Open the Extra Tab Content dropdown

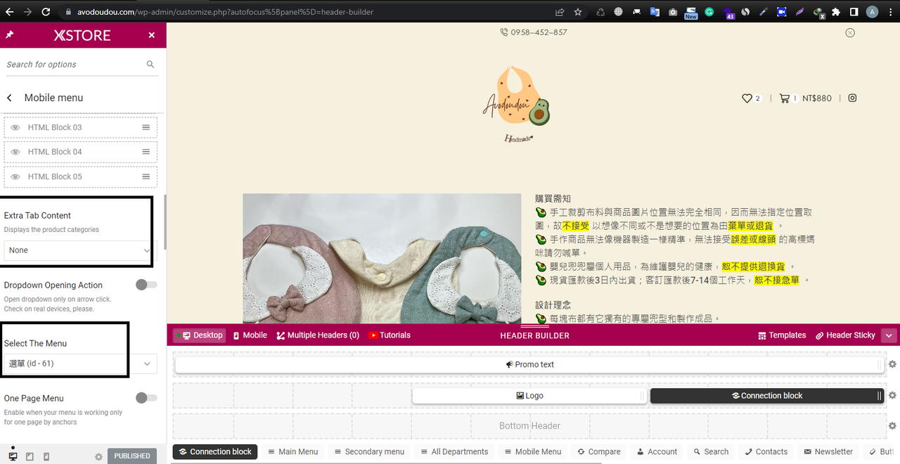[80, 250]
